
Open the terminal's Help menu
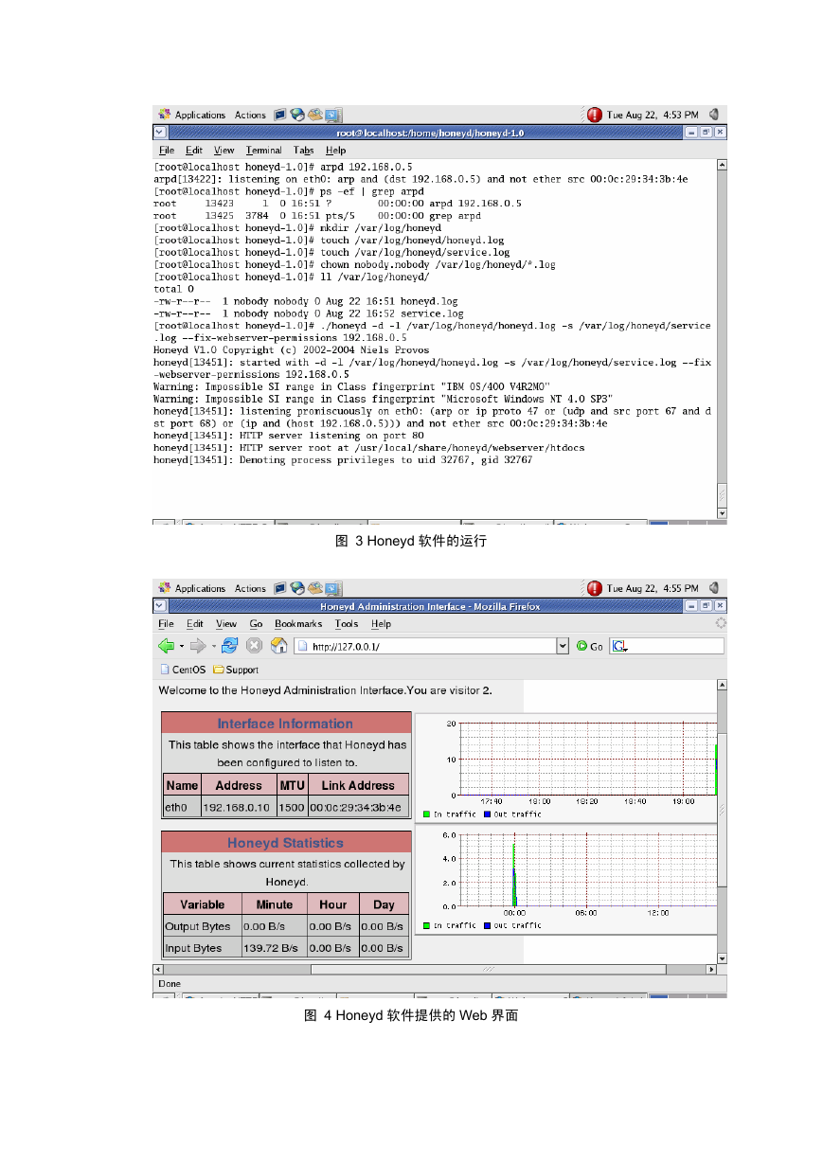point(336,150)
